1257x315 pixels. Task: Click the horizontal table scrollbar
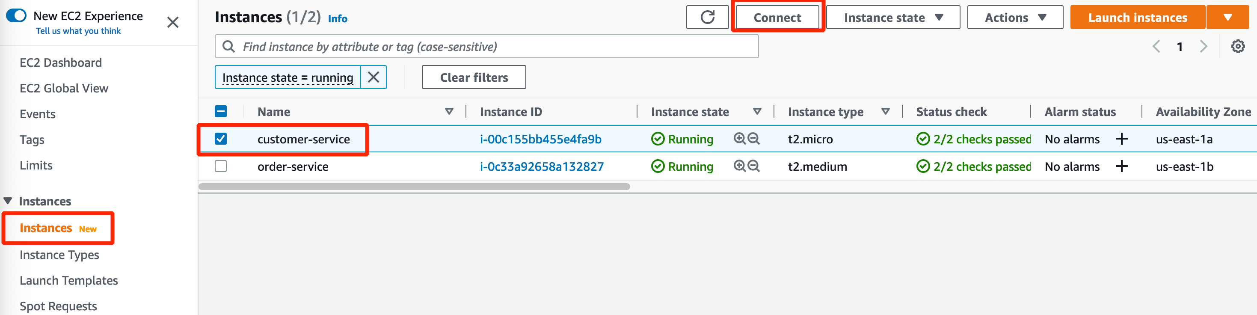pyautogui.click(x=414, y=187)
